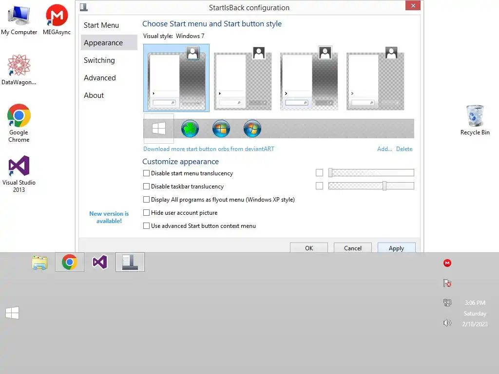
Task: Pick the Windows Vista style round orb
Action: coord(221,129)
